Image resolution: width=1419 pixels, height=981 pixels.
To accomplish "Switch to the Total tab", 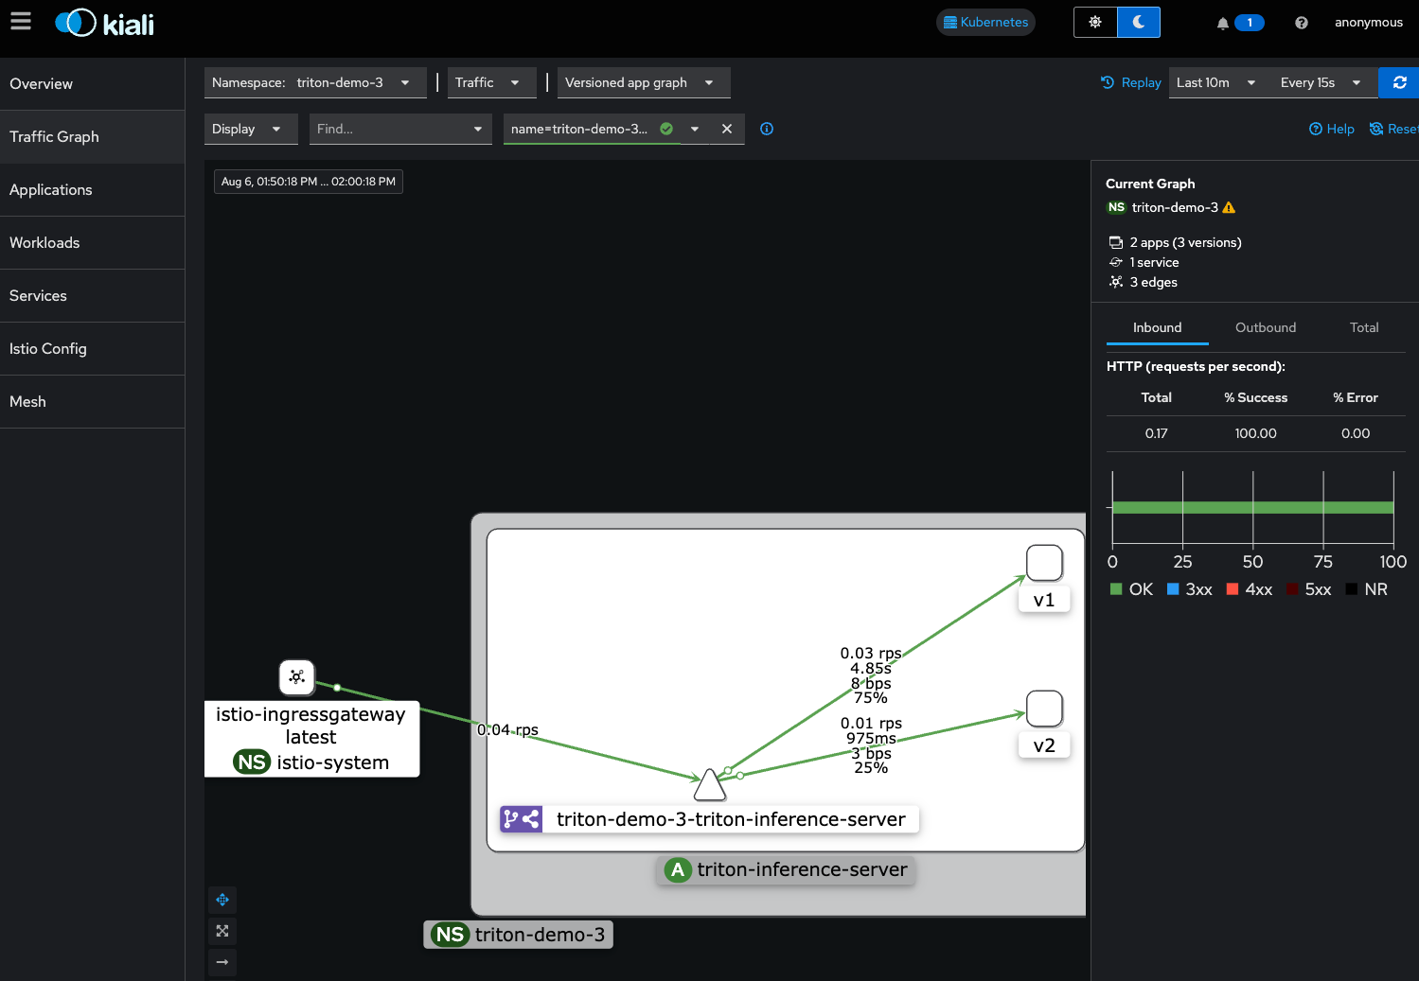I will tap(1364, 327).
